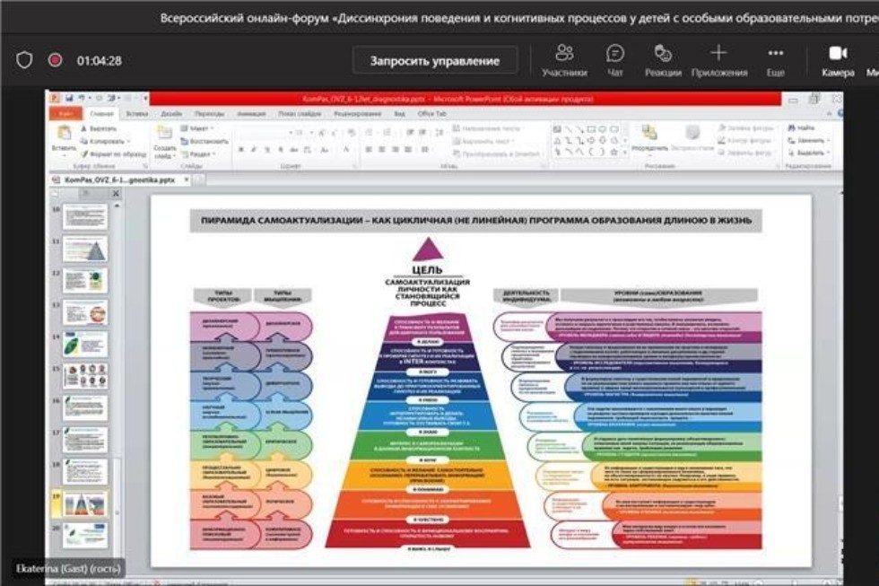This screenshot has width=879, height=586.
Task: Select slide 19 thumbnail in the panel
Action: pos(85,503)
